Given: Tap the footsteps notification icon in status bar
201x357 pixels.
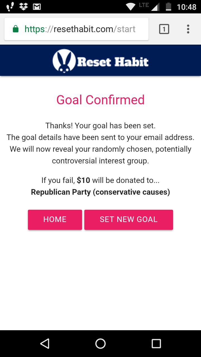Looking at the screenshot, I should click(10, 7).
